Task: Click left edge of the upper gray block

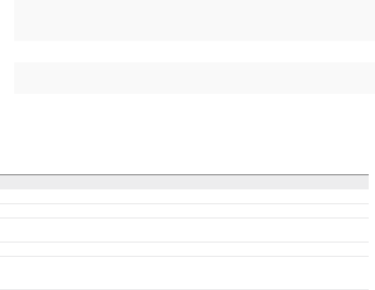Action: (x=15, y=21)
